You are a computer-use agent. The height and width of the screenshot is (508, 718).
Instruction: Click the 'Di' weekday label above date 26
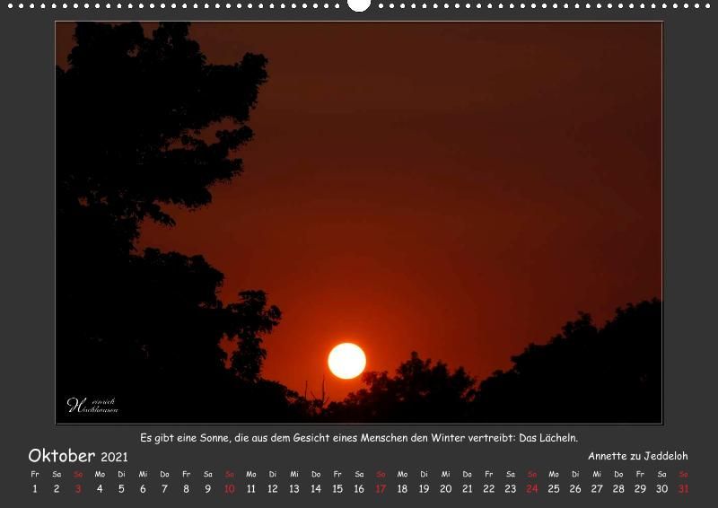[575, 474]
